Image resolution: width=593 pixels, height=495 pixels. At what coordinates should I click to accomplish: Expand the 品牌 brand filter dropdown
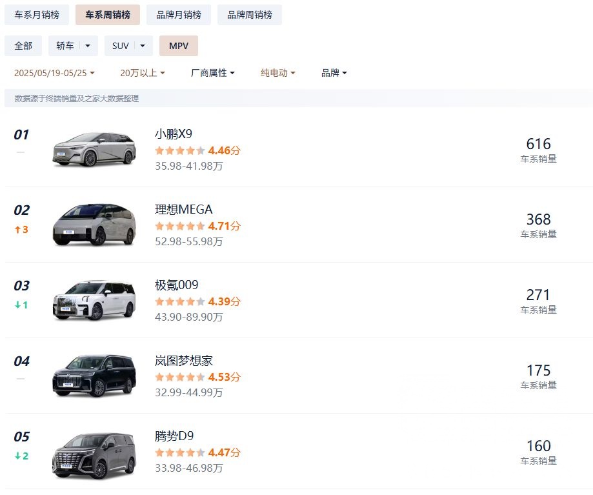(334, 73)
